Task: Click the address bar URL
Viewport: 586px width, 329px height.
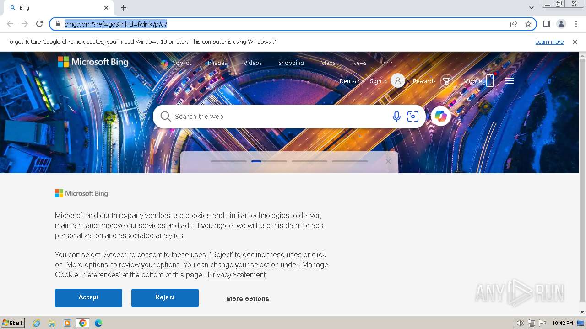Action: (116, 24)
